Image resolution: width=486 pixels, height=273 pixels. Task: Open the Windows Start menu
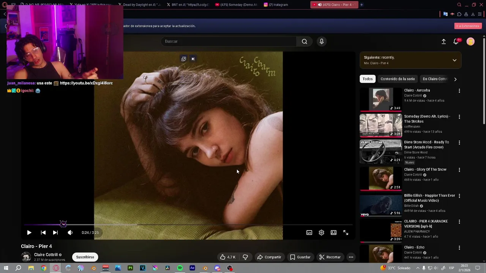point(6,268)
